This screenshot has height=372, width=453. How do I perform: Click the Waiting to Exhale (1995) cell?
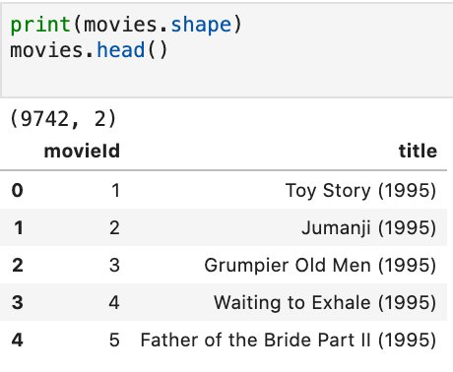coord(325,302)
